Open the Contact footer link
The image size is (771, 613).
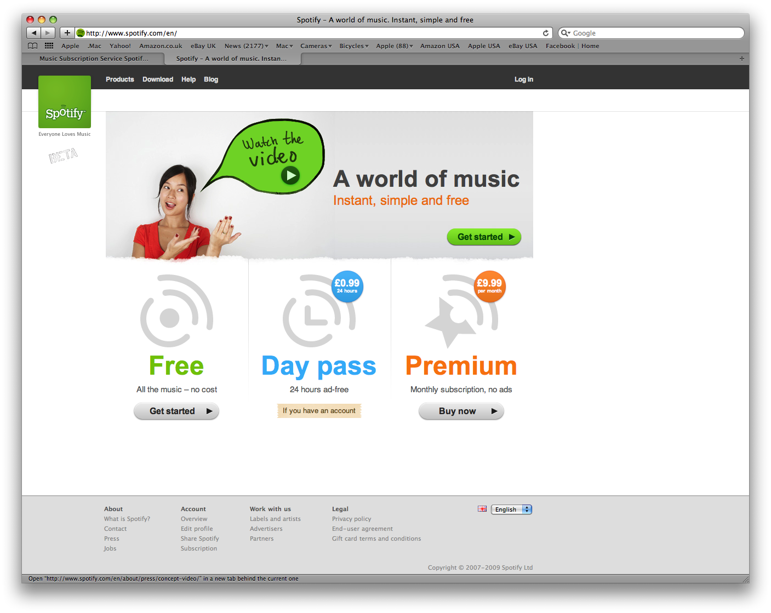point(115,529)
